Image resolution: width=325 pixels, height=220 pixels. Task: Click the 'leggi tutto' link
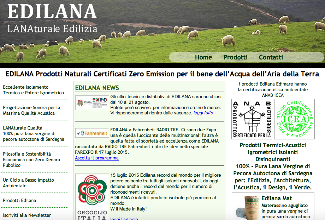tap(203, 113)
